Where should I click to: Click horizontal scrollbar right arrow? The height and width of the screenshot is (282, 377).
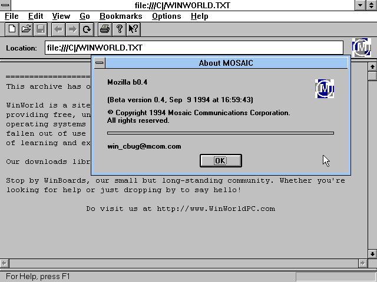(363, 263)
